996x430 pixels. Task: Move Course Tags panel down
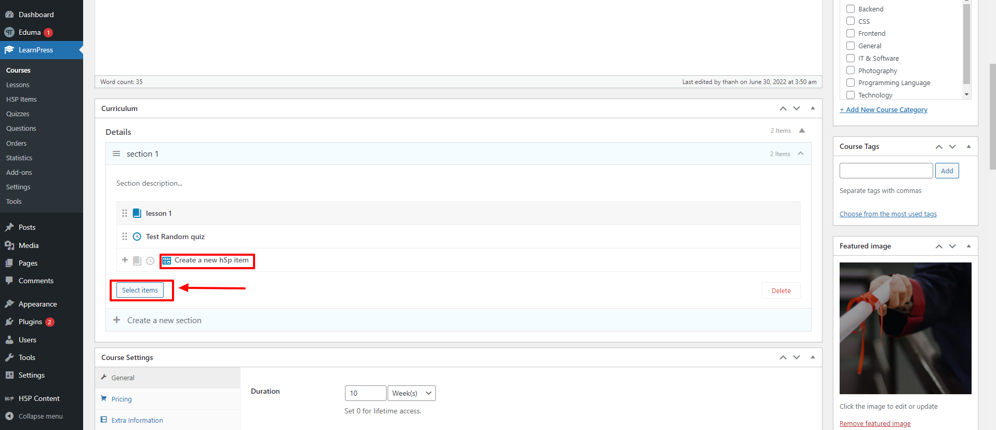952,147
